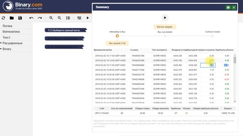Zoom out of the workspace
Viewport: 243px width, 136px height.
pyautogui.click(x=59, y=18)
